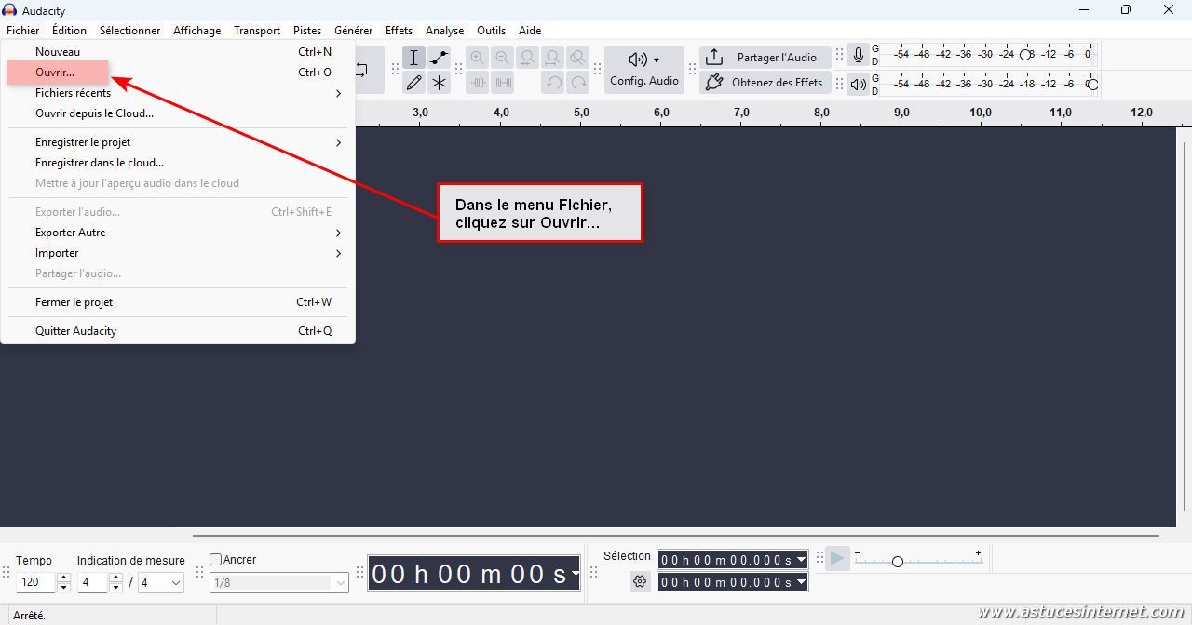Click the Tempo value field
1192x625 pixels.
point(35,583)
